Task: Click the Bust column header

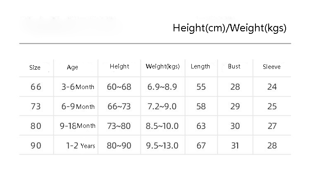Action: (x=234, y=66)
